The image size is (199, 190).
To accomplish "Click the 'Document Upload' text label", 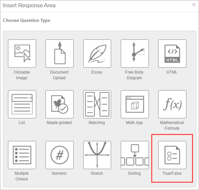I will pyautogui.click(x=59, y=75).
